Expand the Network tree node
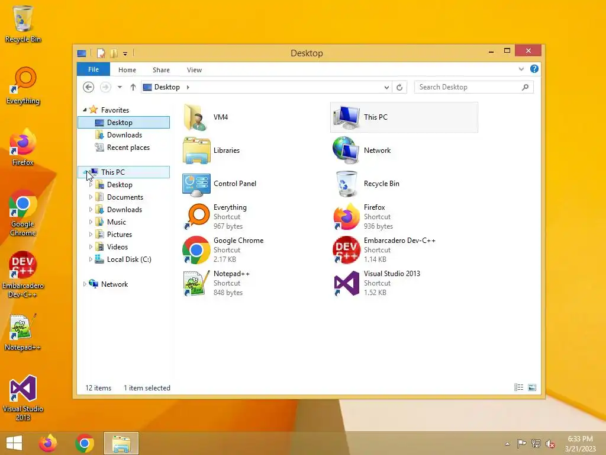The width and height of the screenshot is (606, 455). pos(85,284)
